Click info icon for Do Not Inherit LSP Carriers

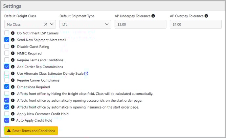point(13,33)
